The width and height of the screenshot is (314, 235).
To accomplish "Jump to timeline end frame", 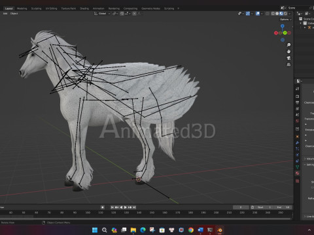I will pyautogui.click(x=134, y=208).
